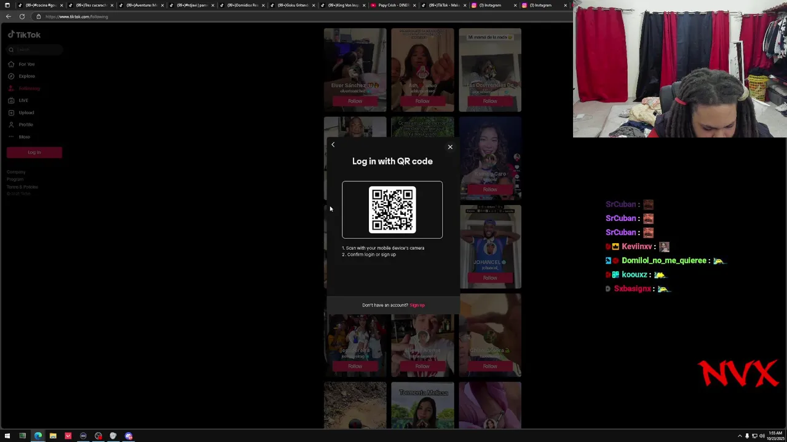The height and width of the screenshot is (442, 787).
Task: Open the Tormenta Melissa video thumbnail
Action: click(422, 405)
